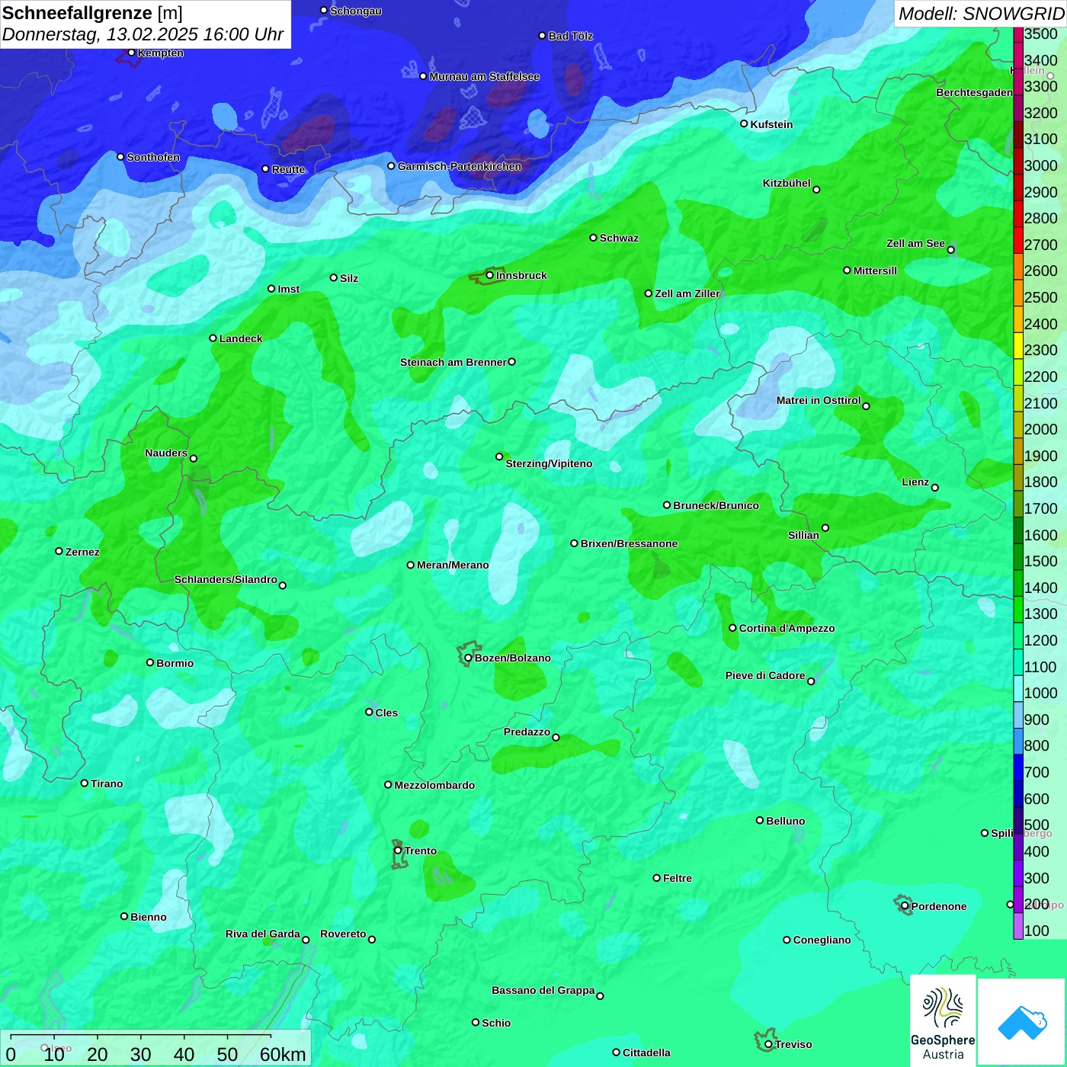
Task: Click the 'Predazzo' label
Action: [527, 732]
